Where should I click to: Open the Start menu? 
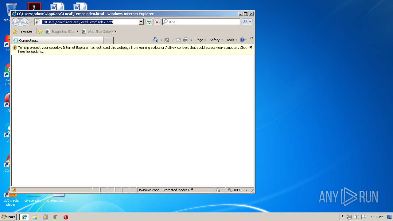coord(8,217)
